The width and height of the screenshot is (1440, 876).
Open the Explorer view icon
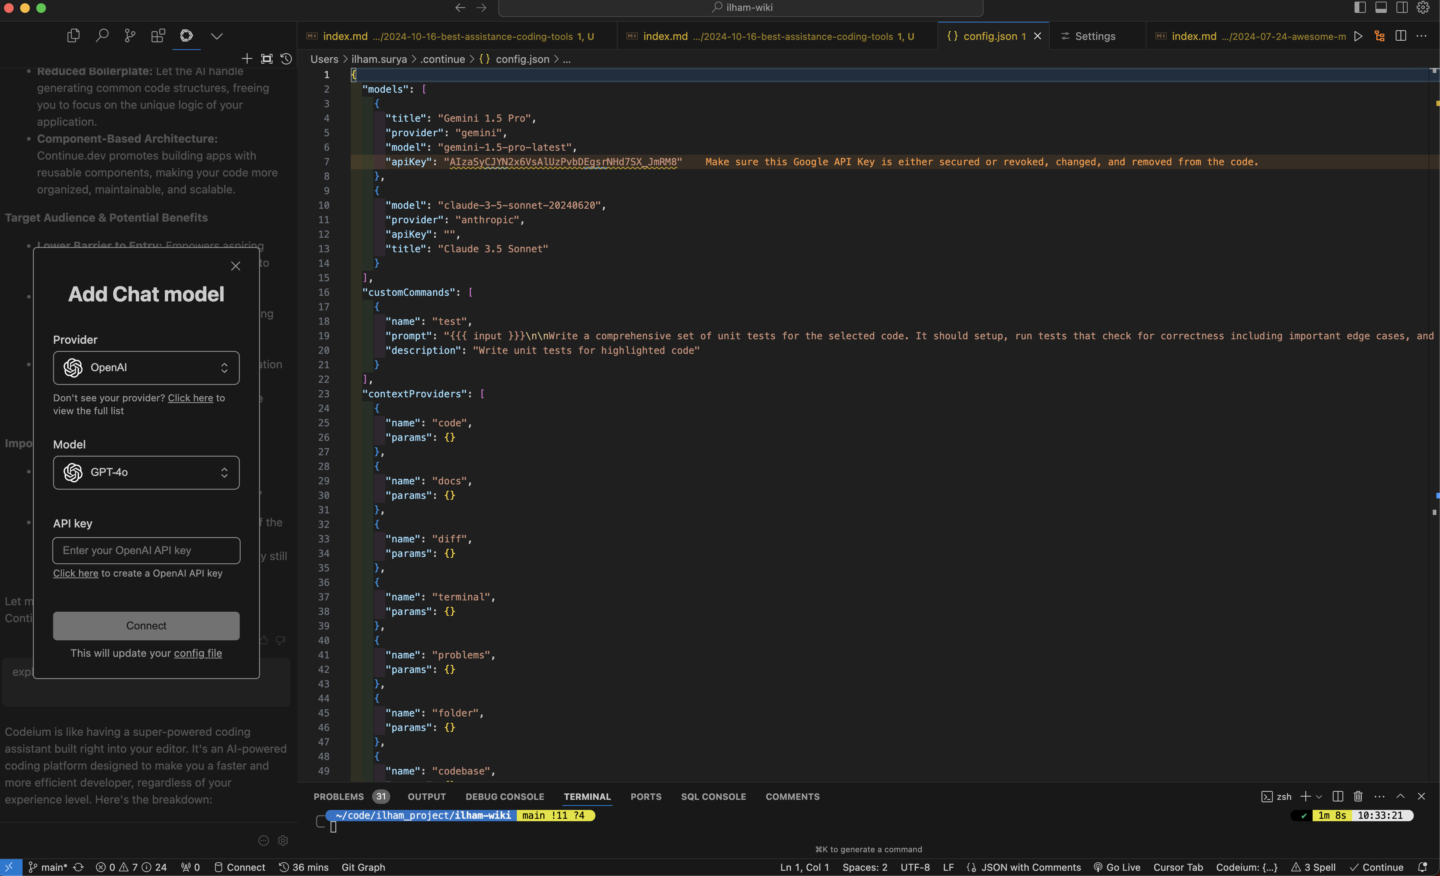point(73,36)
